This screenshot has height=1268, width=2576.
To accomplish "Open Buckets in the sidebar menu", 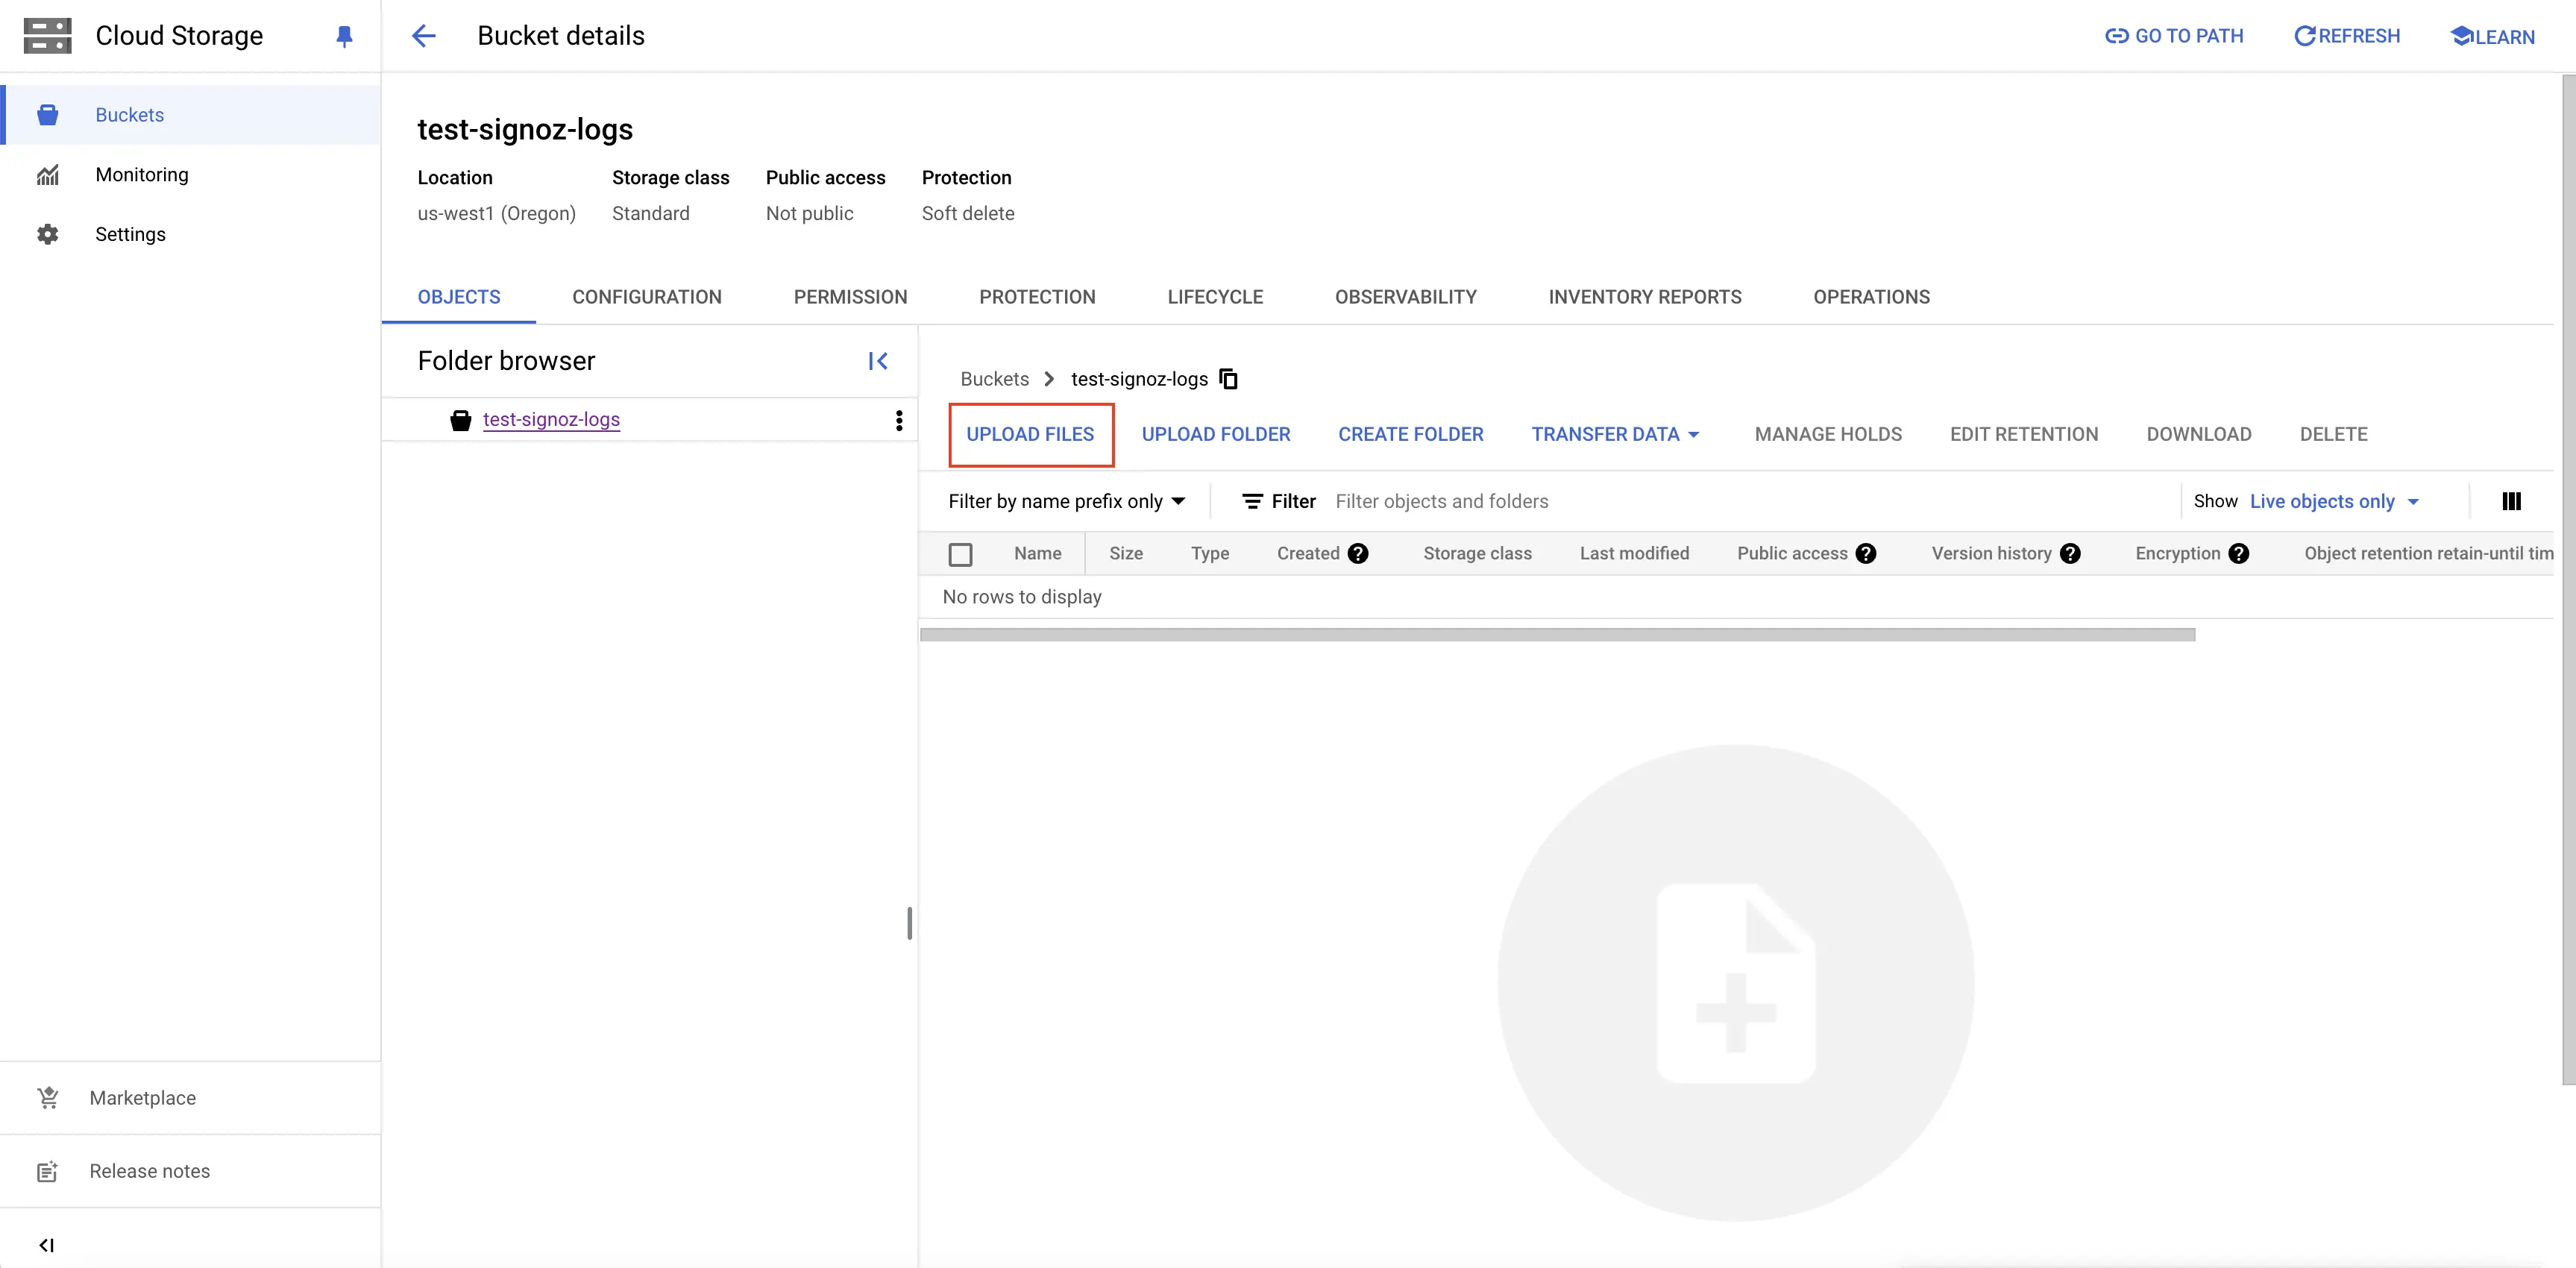I will pyautogui.click(x=190, y=115).
